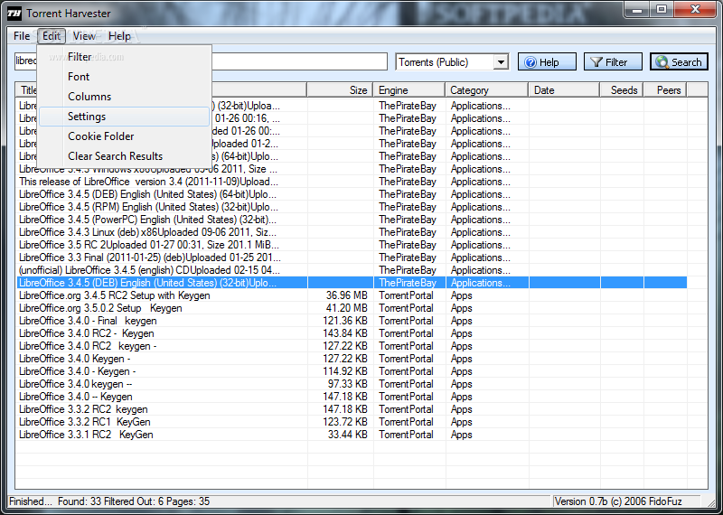Select row 'LibreOffice 3.4.0 keygen --'
Image resolution: width=723 pixels, height=515 pixels.
click(352, 384)
